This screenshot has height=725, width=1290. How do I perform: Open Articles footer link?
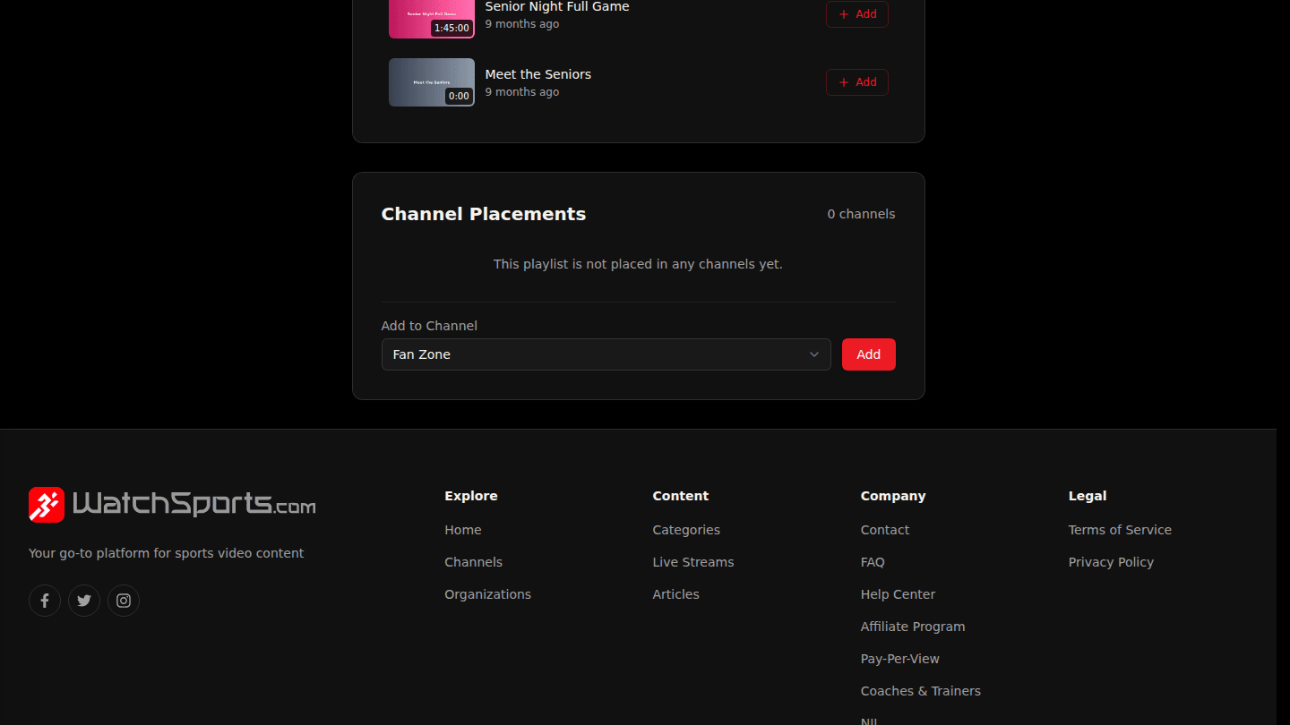click(x=676, y=594)
